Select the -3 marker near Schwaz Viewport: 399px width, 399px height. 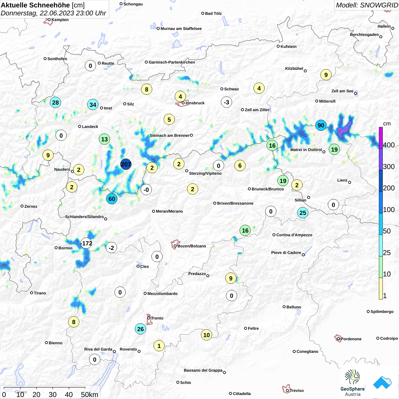tap(227, 102)
